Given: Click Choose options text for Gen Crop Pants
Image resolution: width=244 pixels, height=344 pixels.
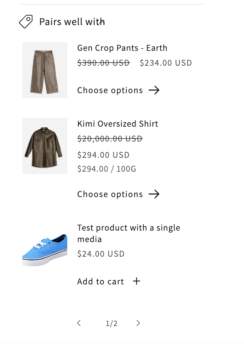Looking at the screenshot, I should pyautogui.click(x=110, y=90).
